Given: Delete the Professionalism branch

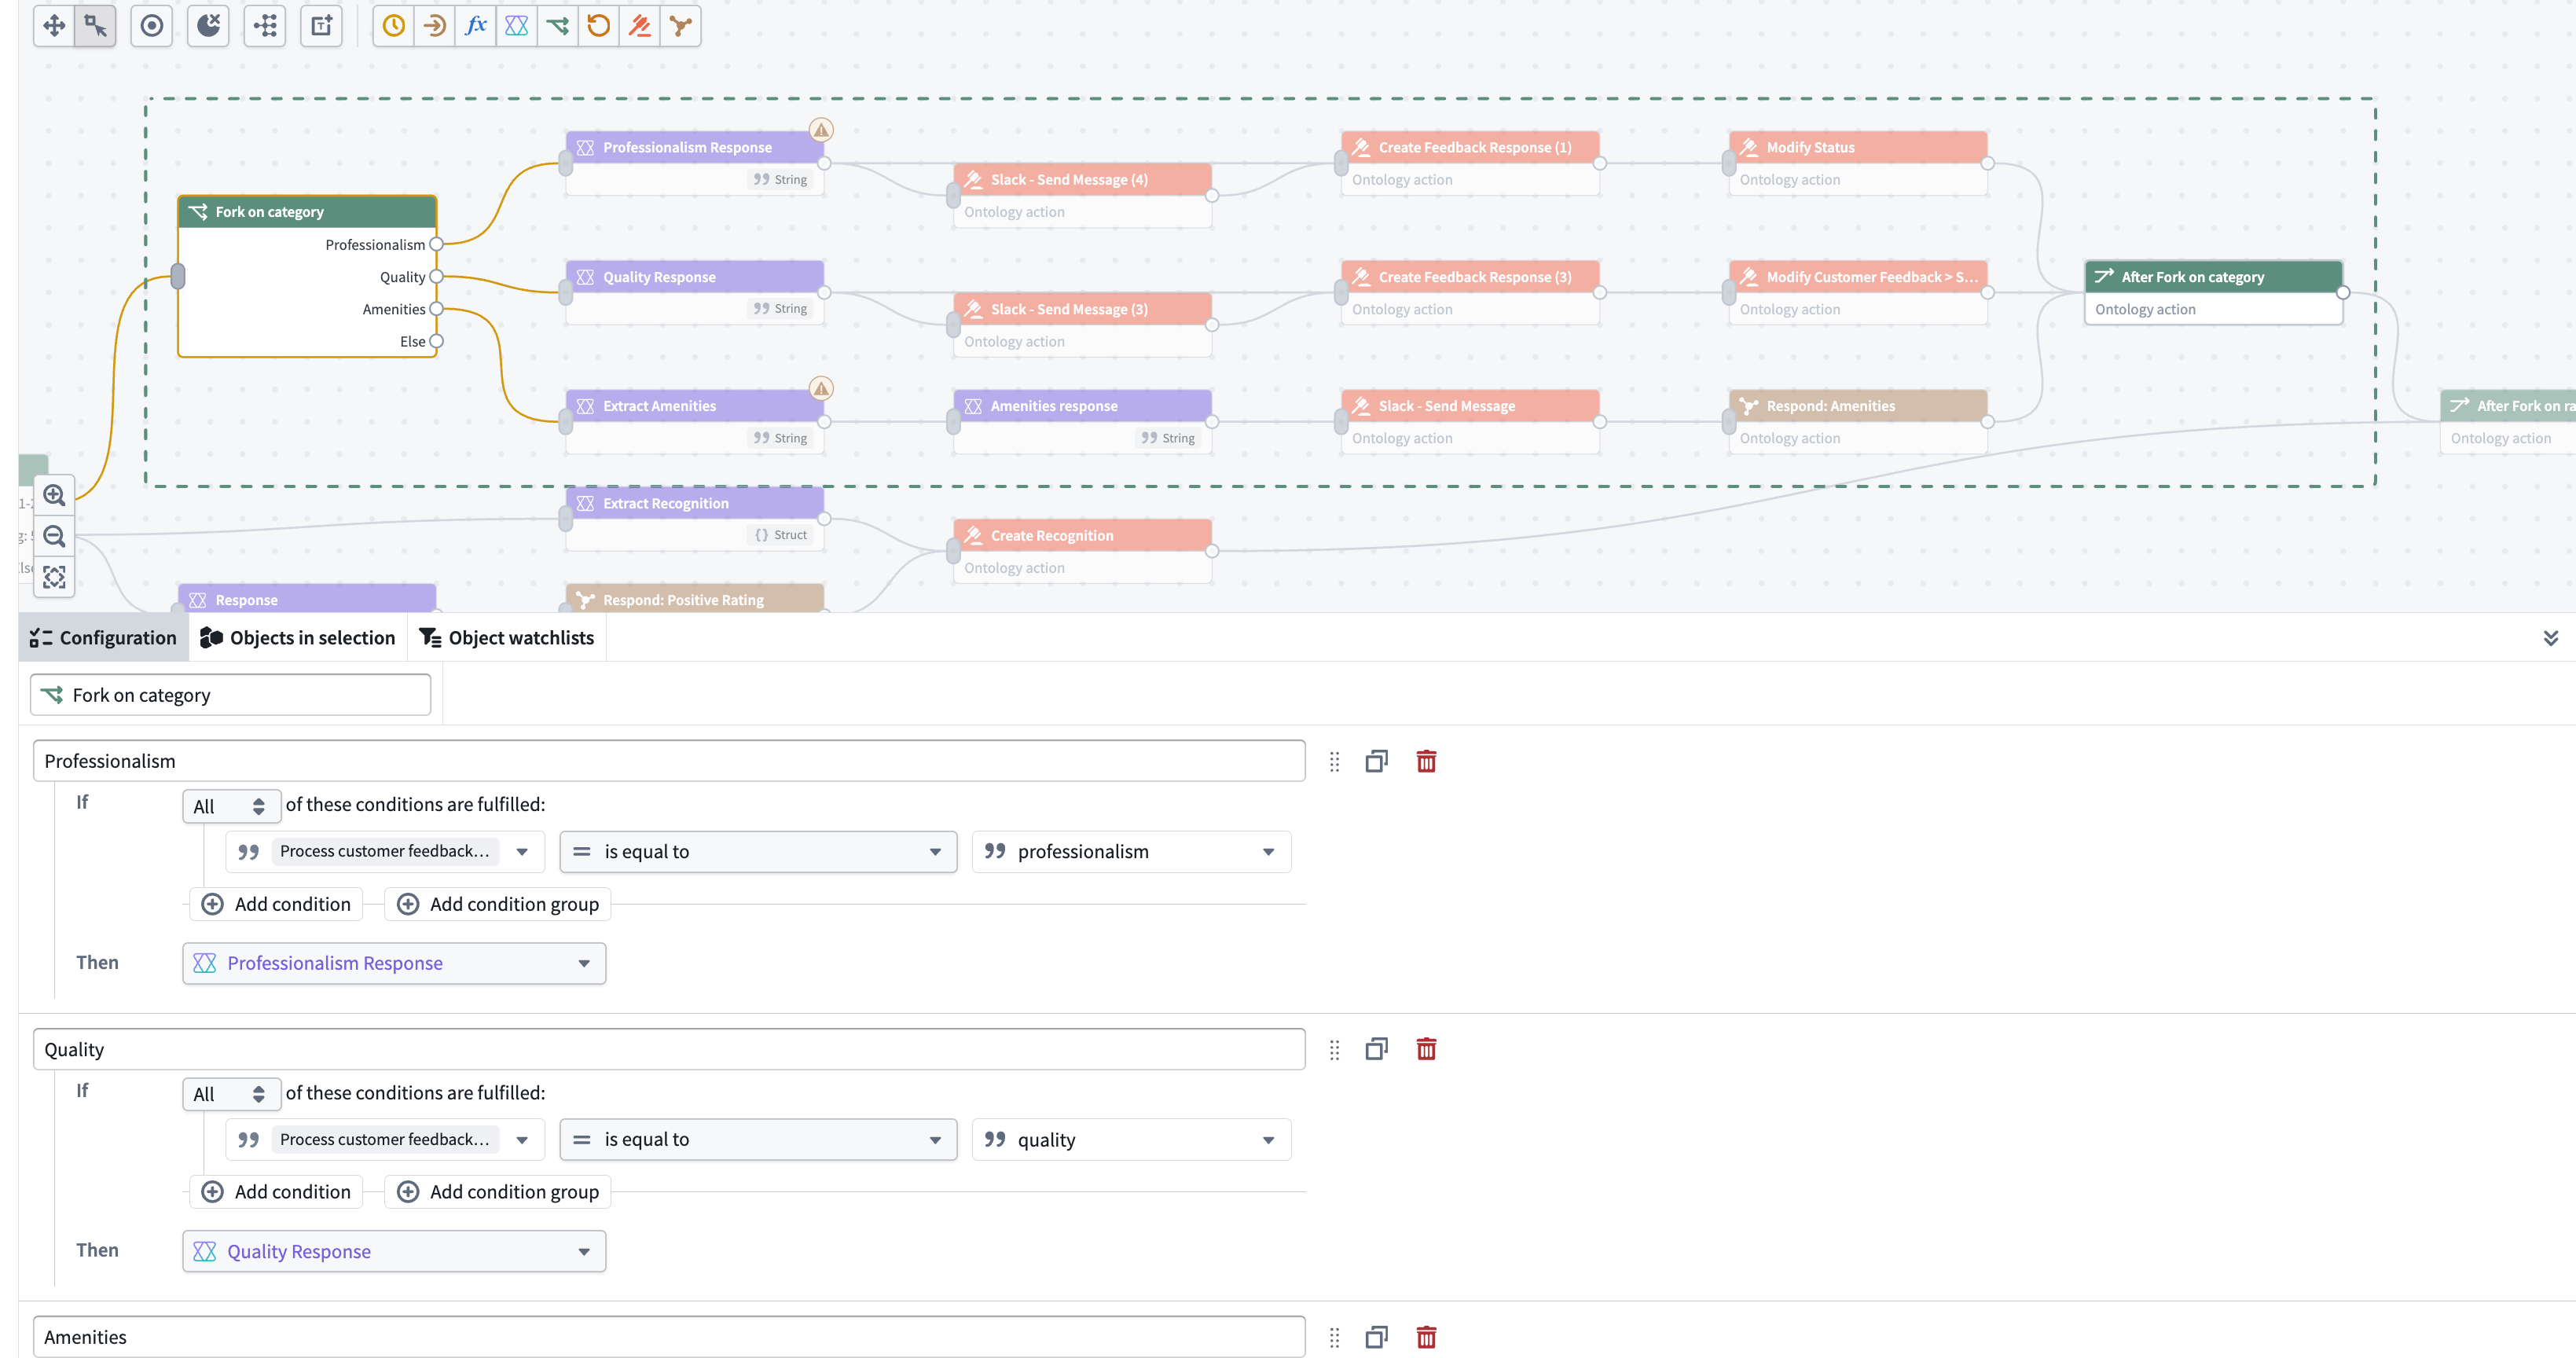Looking at the screenshot, I should pyautogui.click(x=1426, y=761).
